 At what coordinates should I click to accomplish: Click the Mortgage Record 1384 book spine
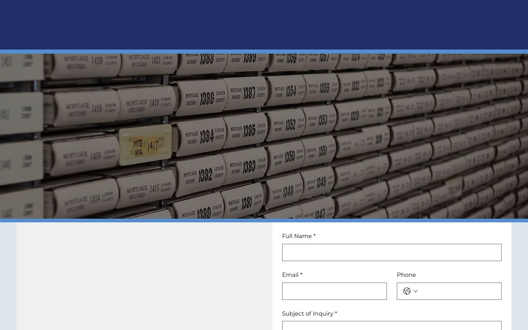(x=202, y=136)
